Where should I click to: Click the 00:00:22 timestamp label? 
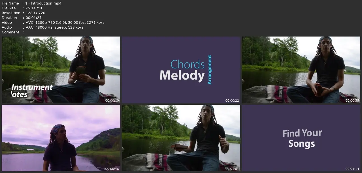[x=232, y=101]
